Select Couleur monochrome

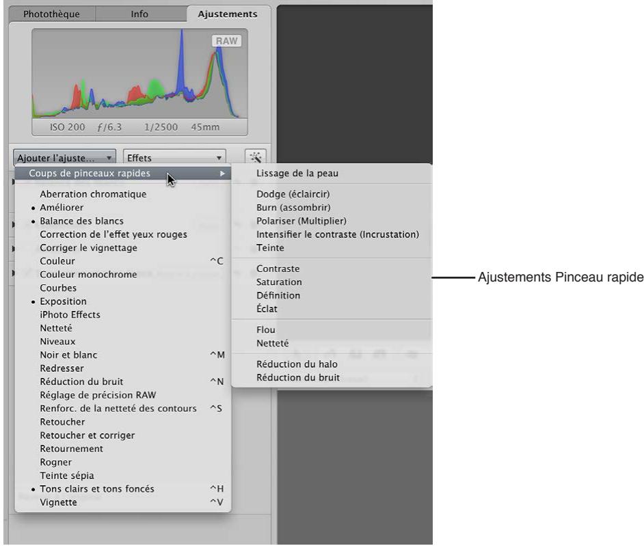tap(123, 274)
